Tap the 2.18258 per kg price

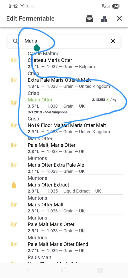coord(104,100)
